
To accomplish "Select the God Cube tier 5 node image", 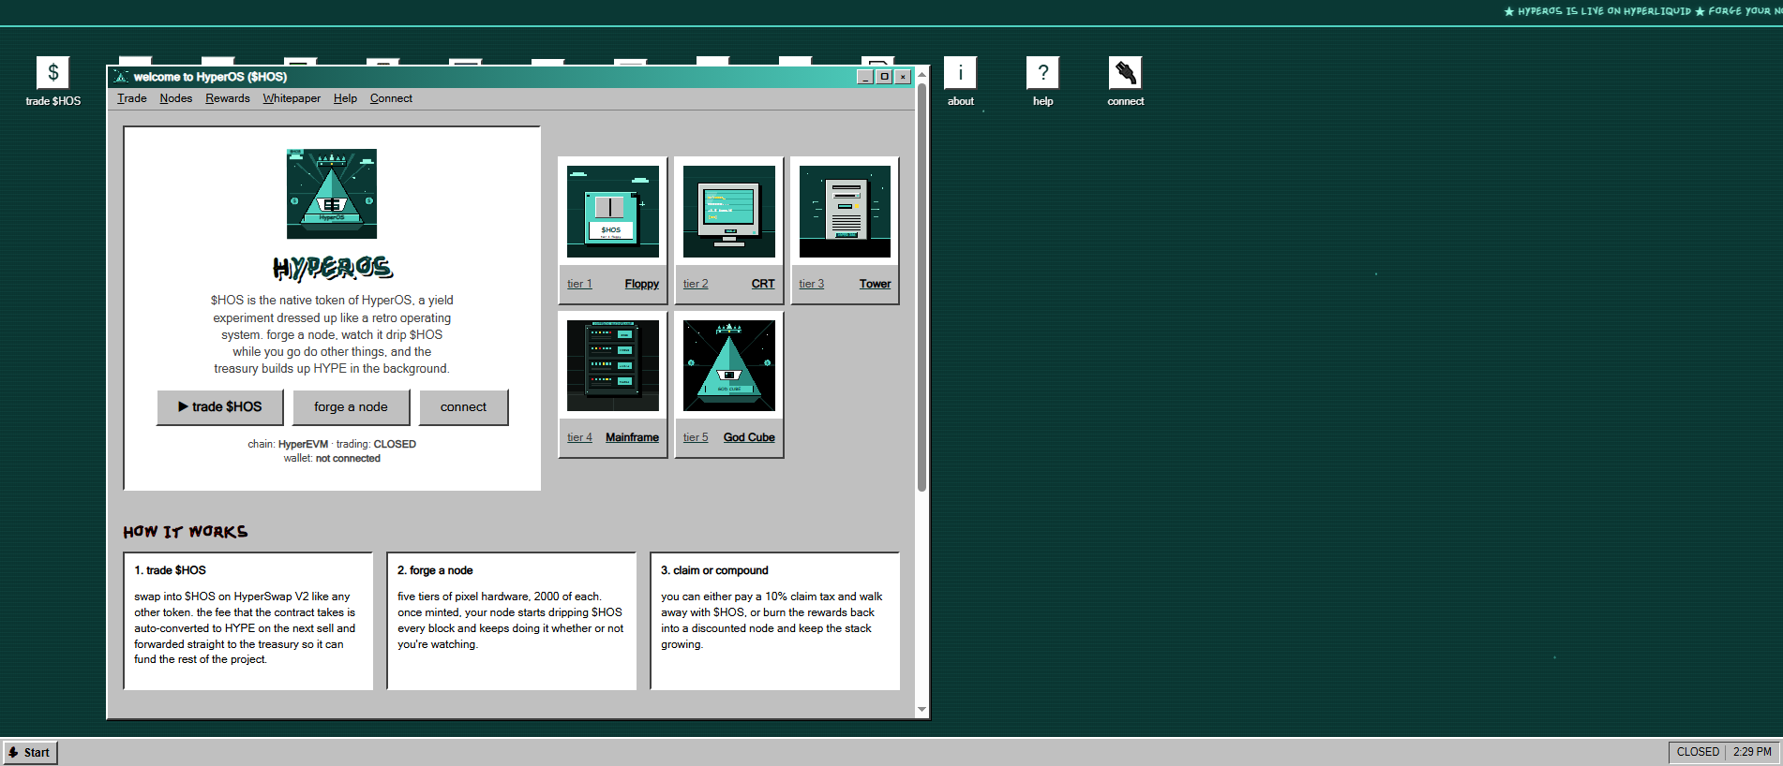I will (729, 365).
